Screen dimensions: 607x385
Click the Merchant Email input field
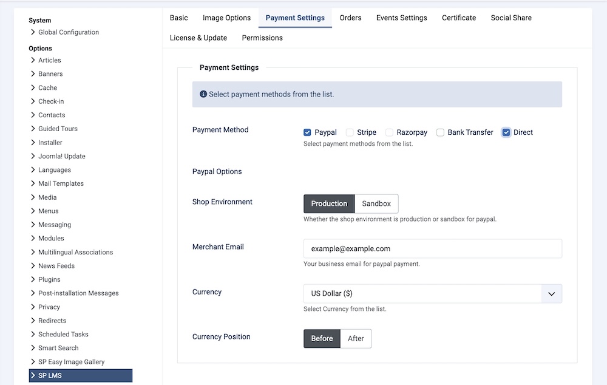pos(432,248)
